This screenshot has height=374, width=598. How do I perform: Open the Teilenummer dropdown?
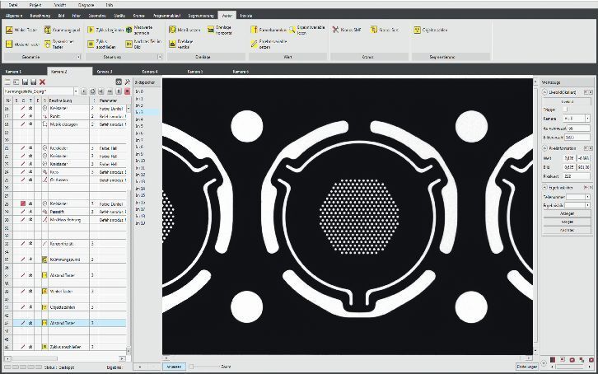[587, 197]
